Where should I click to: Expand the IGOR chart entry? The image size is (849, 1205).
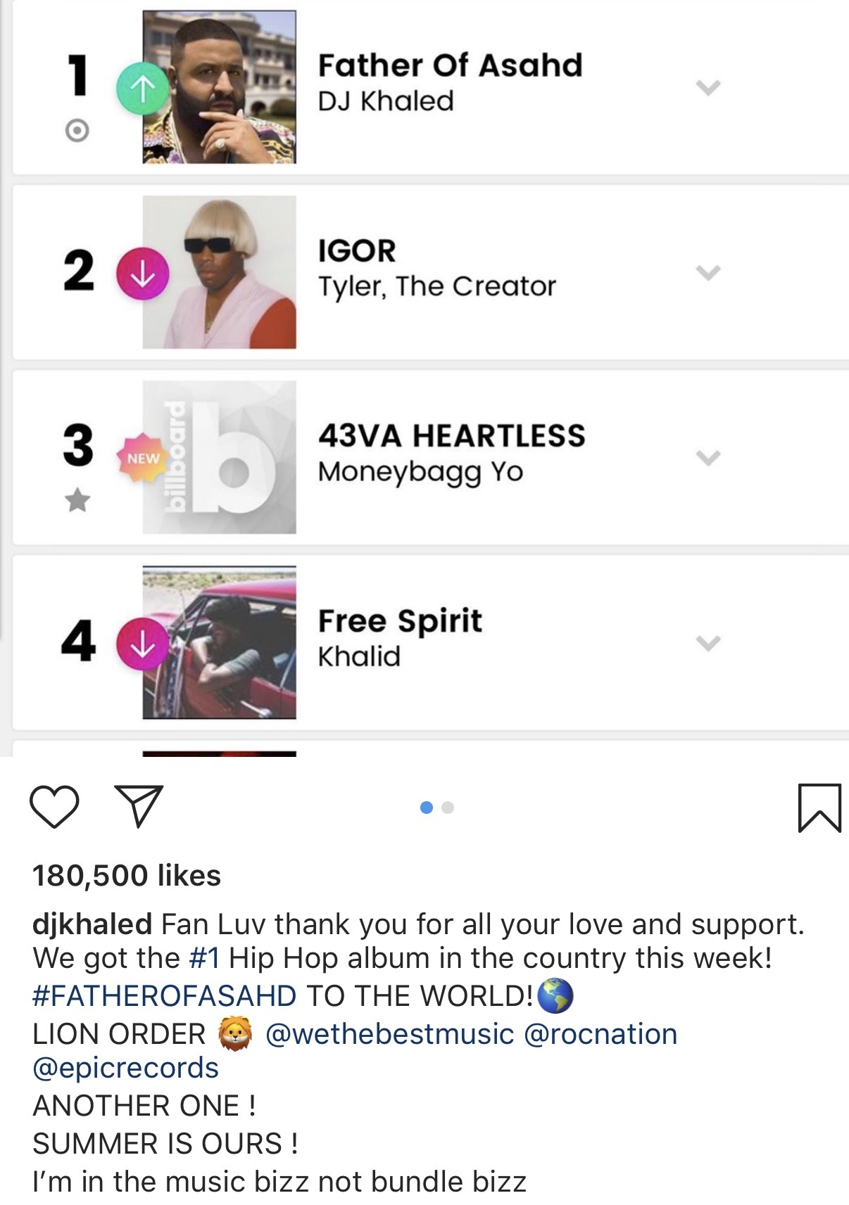(707, 272)
